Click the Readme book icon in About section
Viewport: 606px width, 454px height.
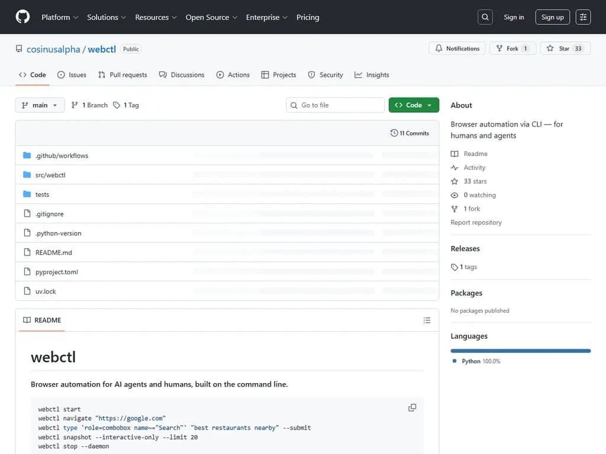454,154
